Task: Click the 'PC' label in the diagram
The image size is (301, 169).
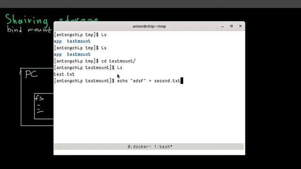Action: point(32,74)
